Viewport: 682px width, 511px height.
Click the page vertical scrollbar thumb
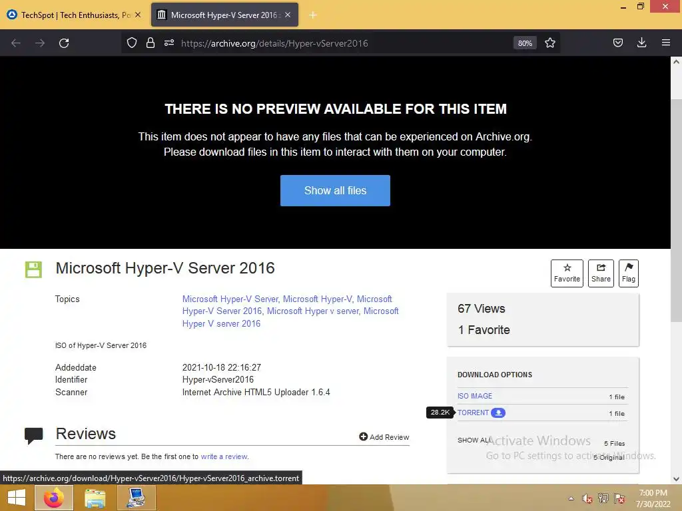(x=676, y=211)
